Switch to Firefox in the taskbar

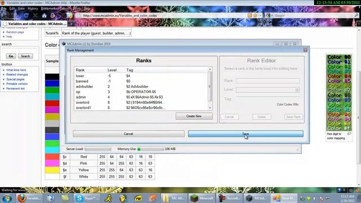tap(29, 198)
